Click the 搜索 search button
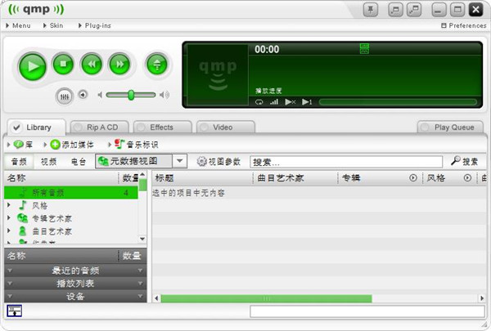 [465, 162]
